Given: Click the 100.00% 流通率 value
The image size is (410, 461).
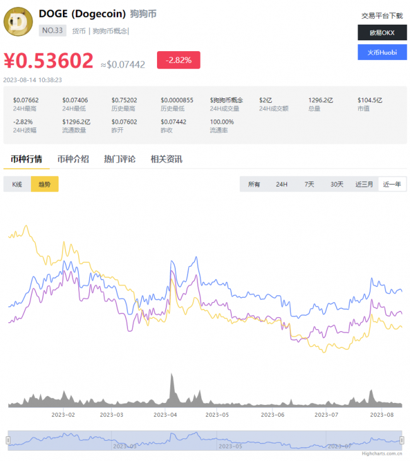Looking at the screenshot, I should coord(222,122).
